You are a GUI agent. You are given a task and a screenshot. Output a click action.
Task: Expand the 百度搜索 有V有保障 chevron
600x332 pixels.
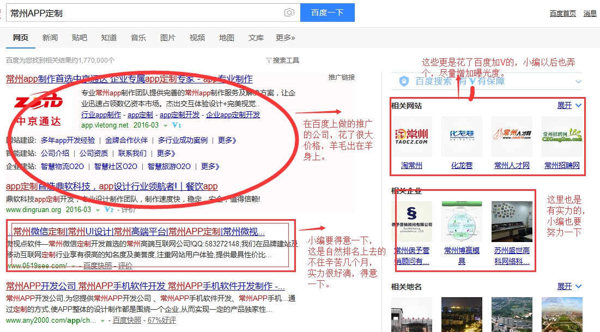coord(579,82)
